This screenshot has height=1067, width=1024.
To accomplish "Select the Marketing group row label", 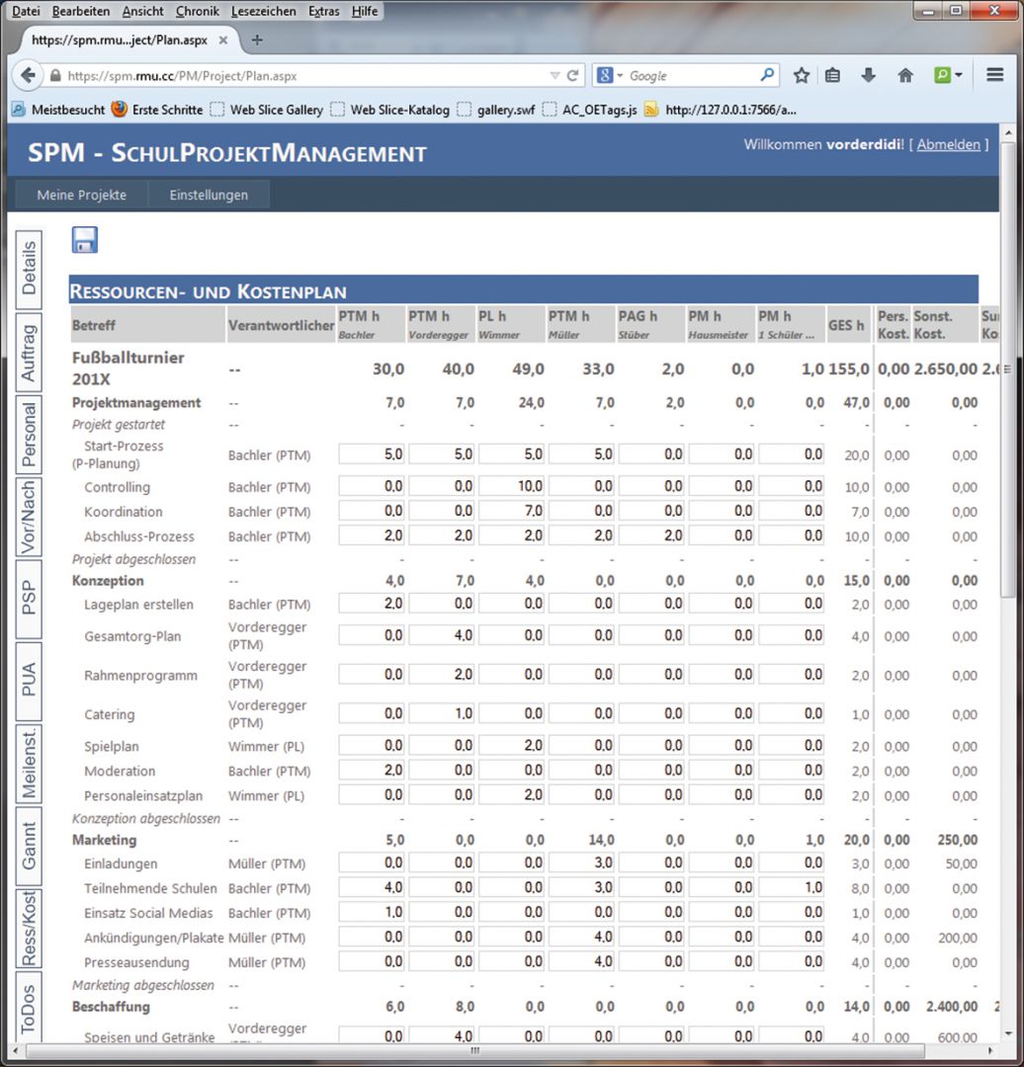I will coord(104,840).
